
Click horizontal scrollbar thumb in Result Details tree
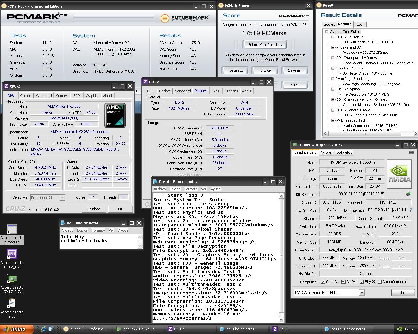tap(365, 133)
